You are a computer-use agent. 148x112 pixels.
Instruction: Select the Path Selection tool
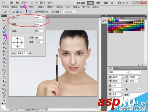click(x=4, y=81)
